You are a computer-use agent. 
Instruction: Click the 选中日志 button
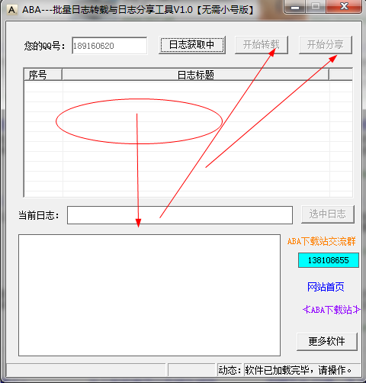(x=327, y=214)
